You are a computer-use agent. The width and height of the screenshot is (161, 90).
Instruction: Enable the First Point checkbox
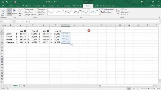click(38, 9)
